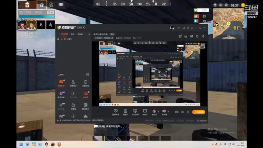The height and width of the screenshot is (148, 263).
Task: Click the 00:00:00 stream timer
Action: pos(202,121)
